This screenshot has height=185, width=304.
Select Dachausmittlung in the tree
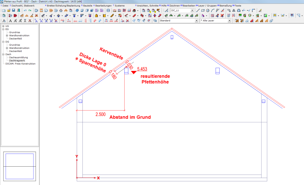click(18, 57)
